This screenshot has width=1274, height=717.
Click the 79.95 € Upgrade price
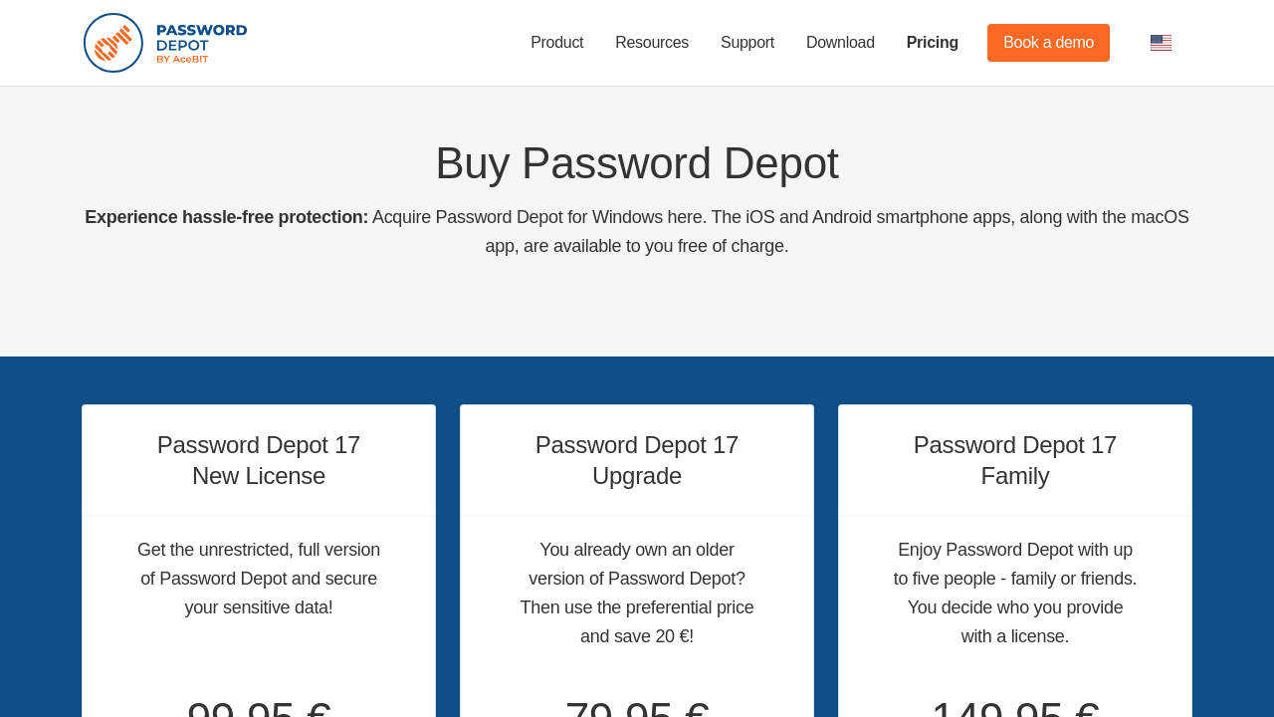[637, 709]
